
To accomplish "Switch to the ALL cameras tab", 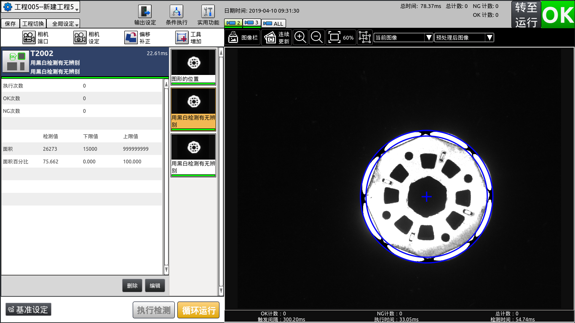I will [x=273, y=24].
